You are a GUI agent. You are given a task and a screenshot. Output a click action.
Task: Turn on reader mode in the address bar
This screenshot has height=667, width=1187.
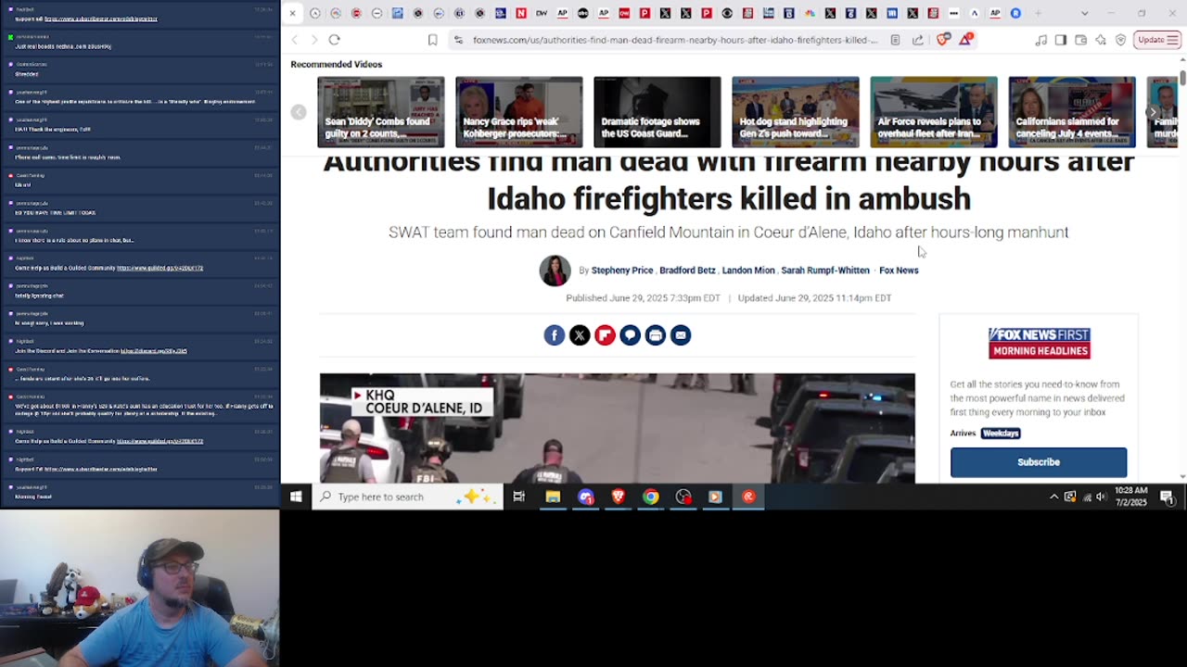pos(895,40)
